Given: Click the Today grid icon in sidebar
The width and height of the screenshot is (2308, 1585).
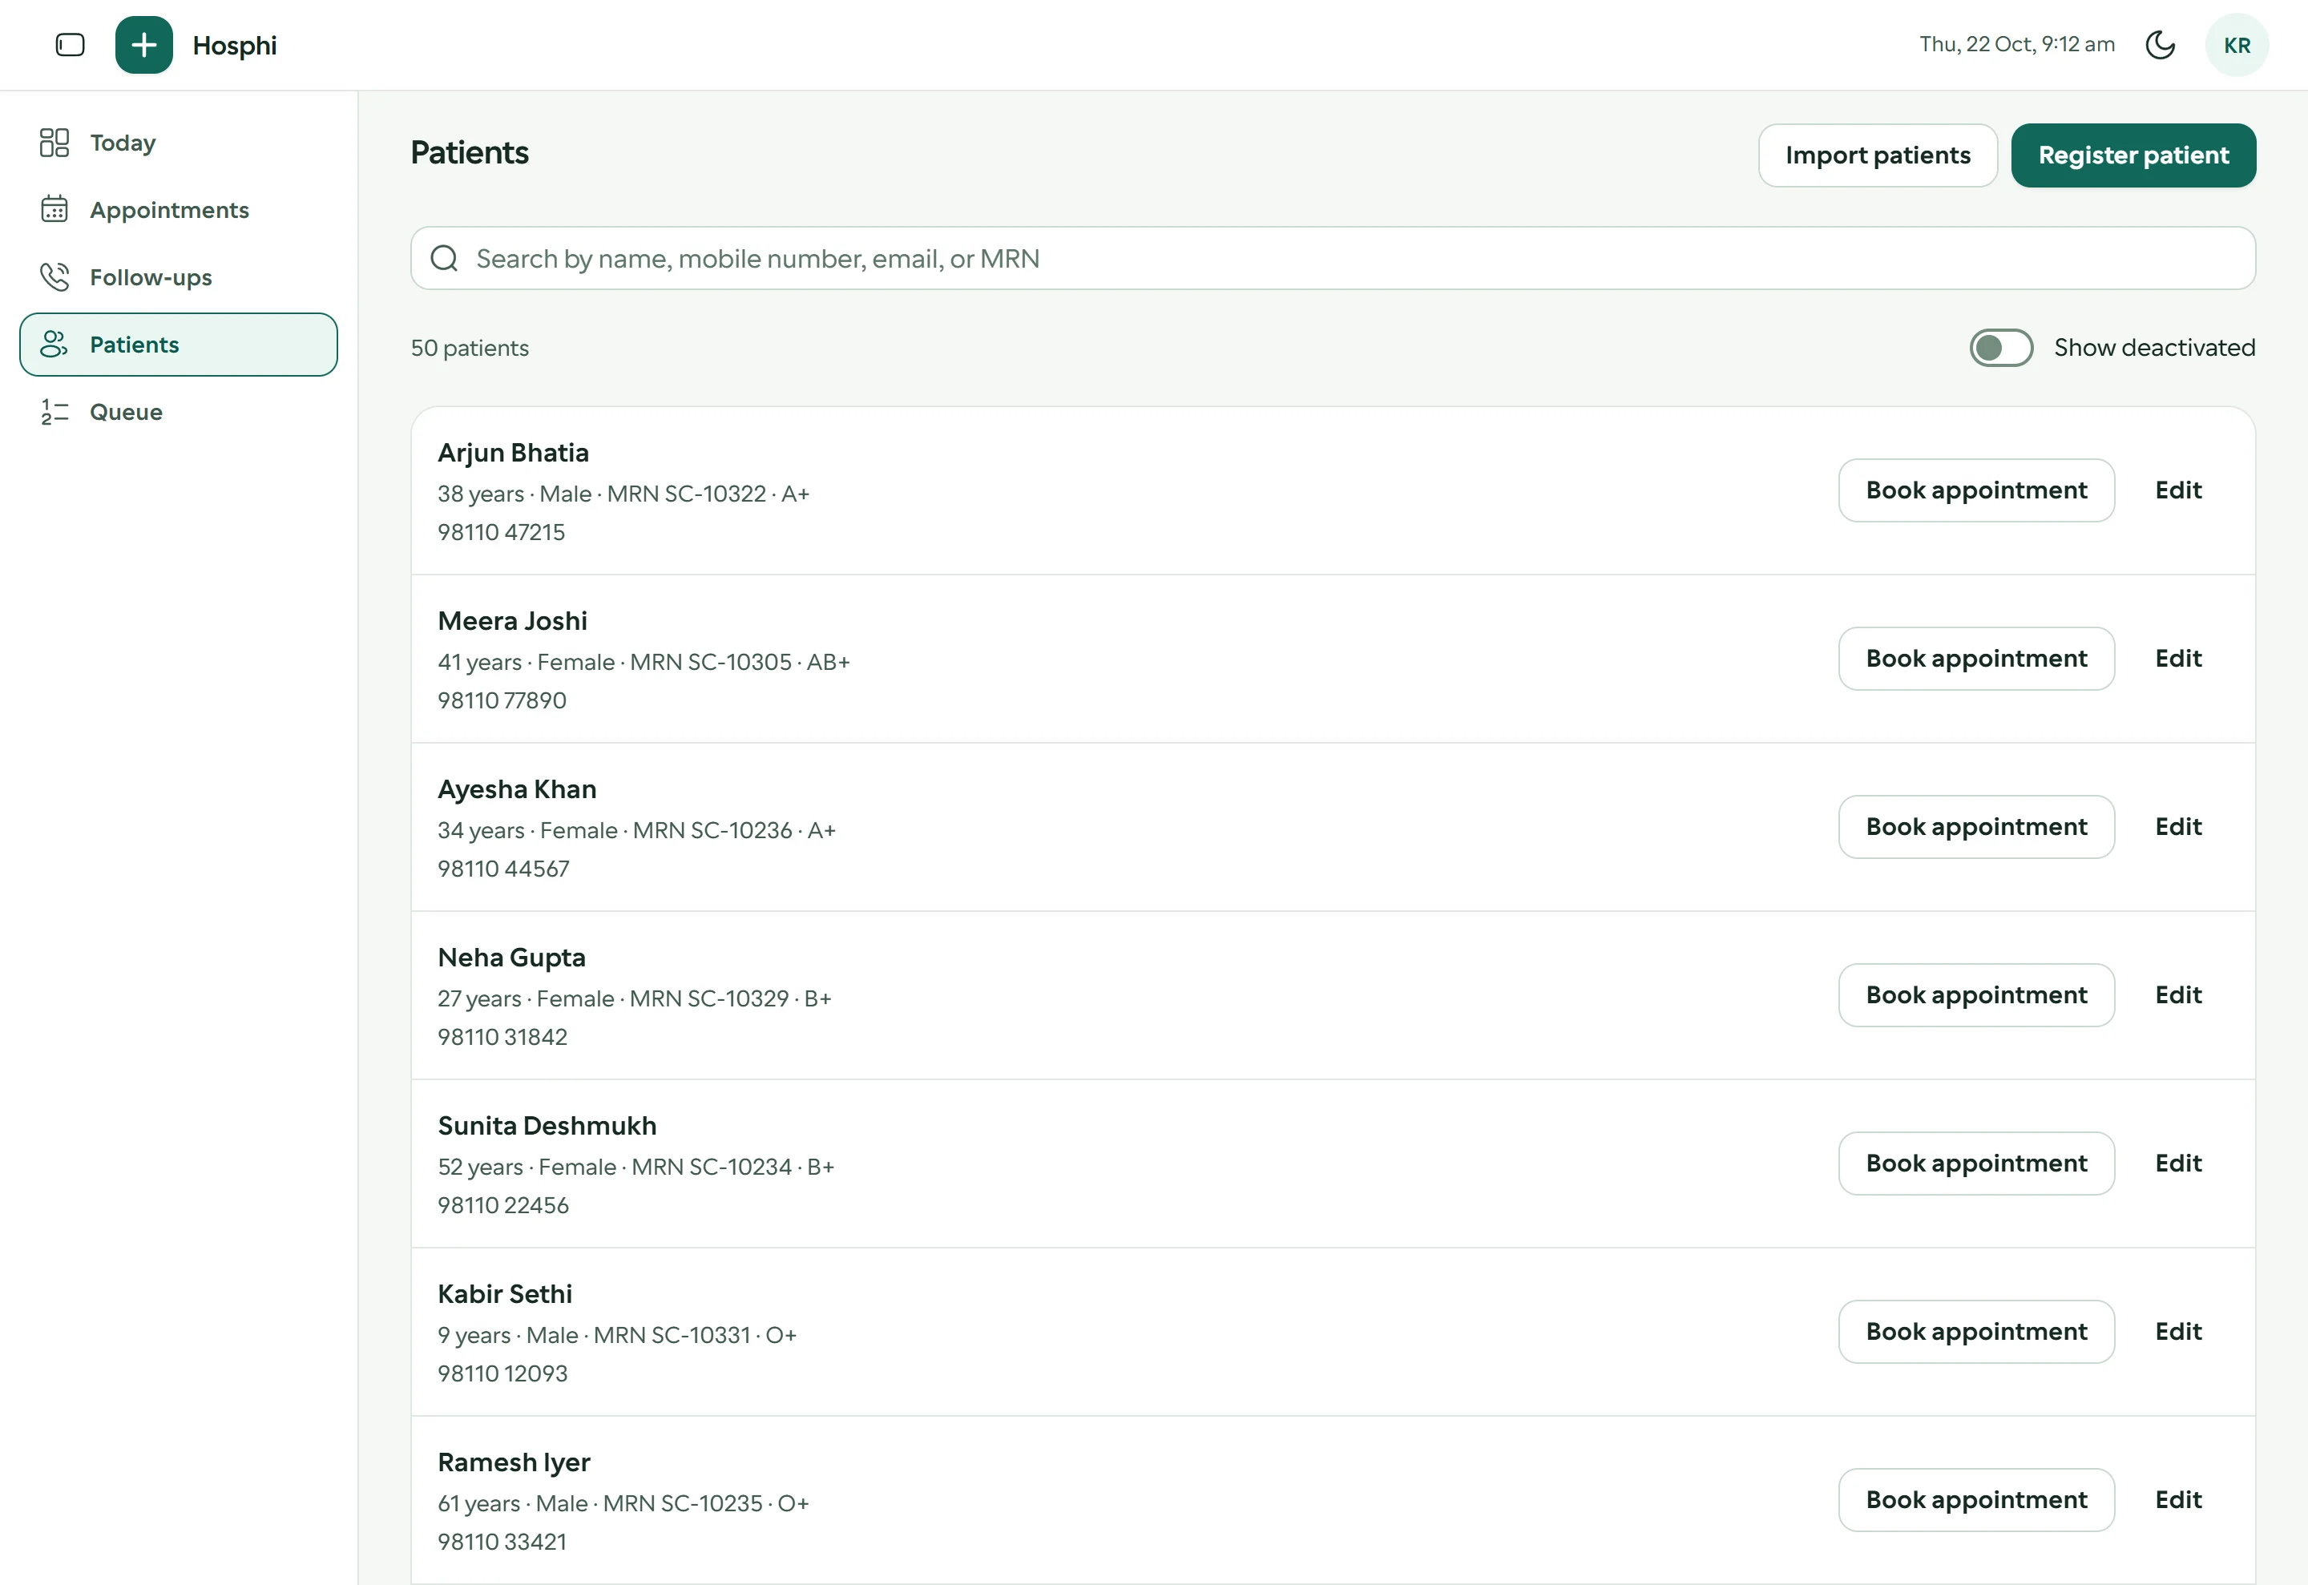Looking at the screenshot, I should point(54,142).
